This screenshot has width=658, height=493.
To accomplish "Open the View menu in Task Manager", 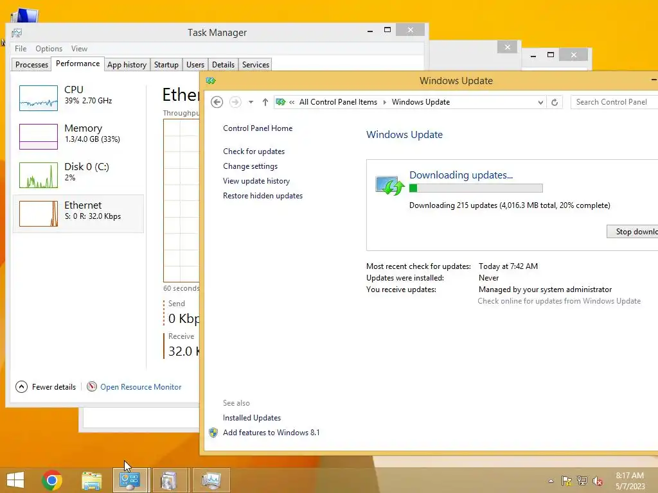I will coord(79,49).
